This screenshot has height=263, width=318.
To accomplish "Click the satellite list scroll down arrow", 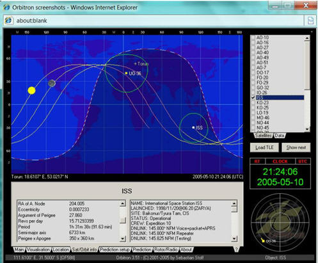I will click(307, 129).
